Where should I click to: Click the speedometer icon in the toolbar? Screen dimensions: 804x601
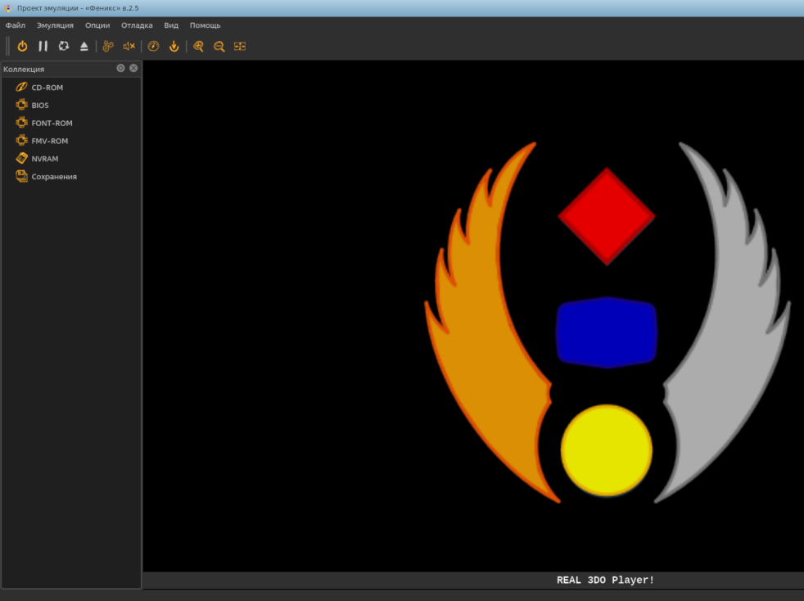tap(153, 46)
